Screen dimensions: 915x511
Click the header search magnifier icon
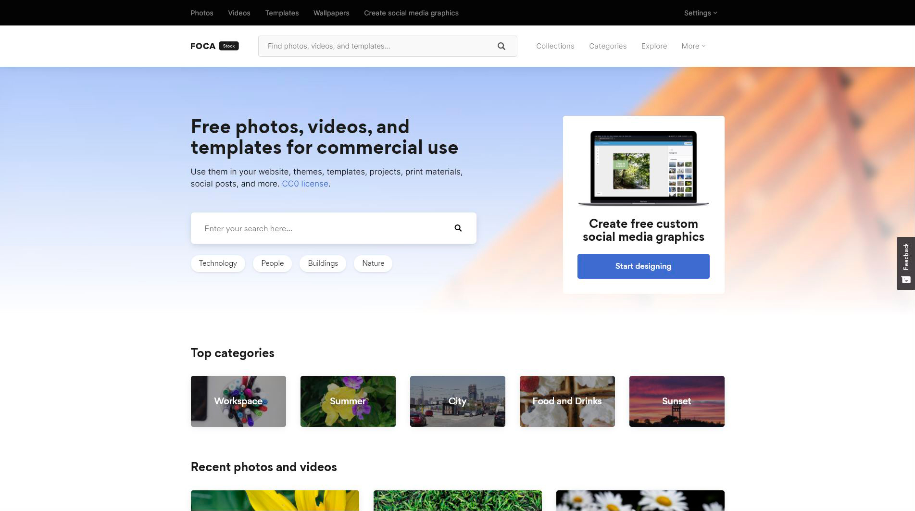[x=501, y=46]
